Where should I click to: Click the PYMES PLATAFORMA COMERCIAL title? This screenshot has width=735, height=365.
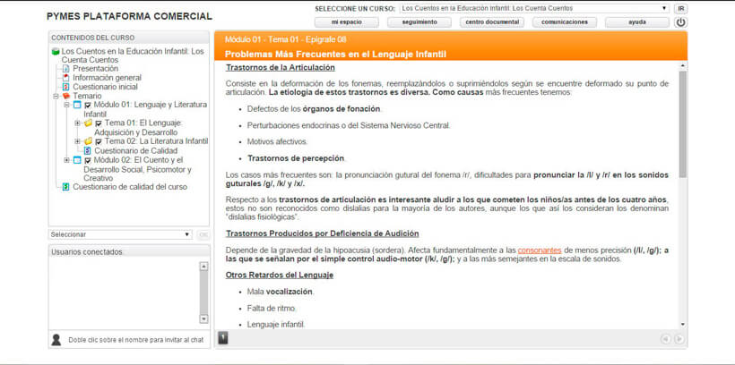coord(129,16)
